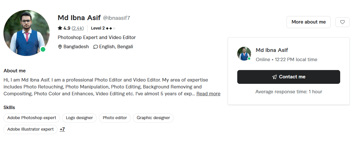The height and width of the screenshot is (153, 352).
Task: Select the Photo editor skill tag
Action: click(115, 118)
